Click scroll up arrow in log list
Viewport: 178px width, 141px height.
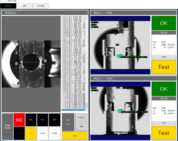point(87,17)
